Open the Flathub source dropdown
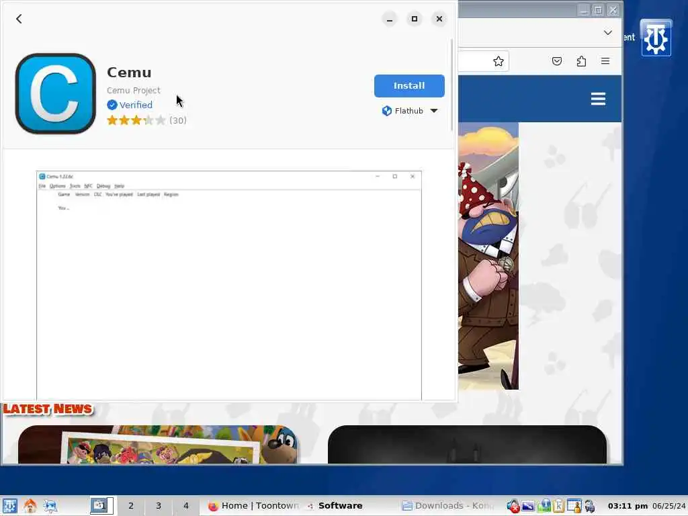The height and width of the screenshot is (516, 688). click(x=409, y=111)
